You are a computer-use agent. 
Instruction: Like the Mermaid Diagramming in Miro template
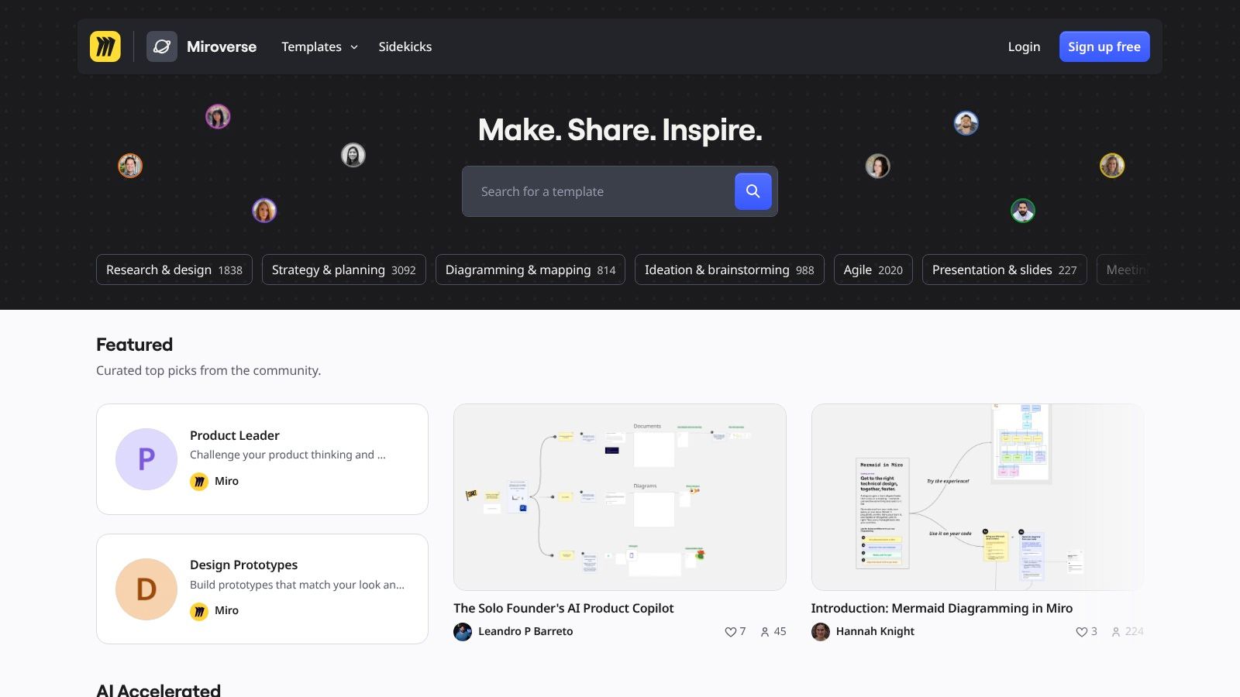(1081, 632)
